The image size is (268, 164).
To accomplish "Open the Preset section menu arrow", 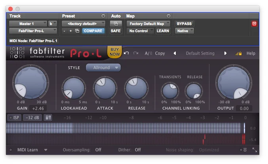I will pyautogui.click(x=103, y=16).
